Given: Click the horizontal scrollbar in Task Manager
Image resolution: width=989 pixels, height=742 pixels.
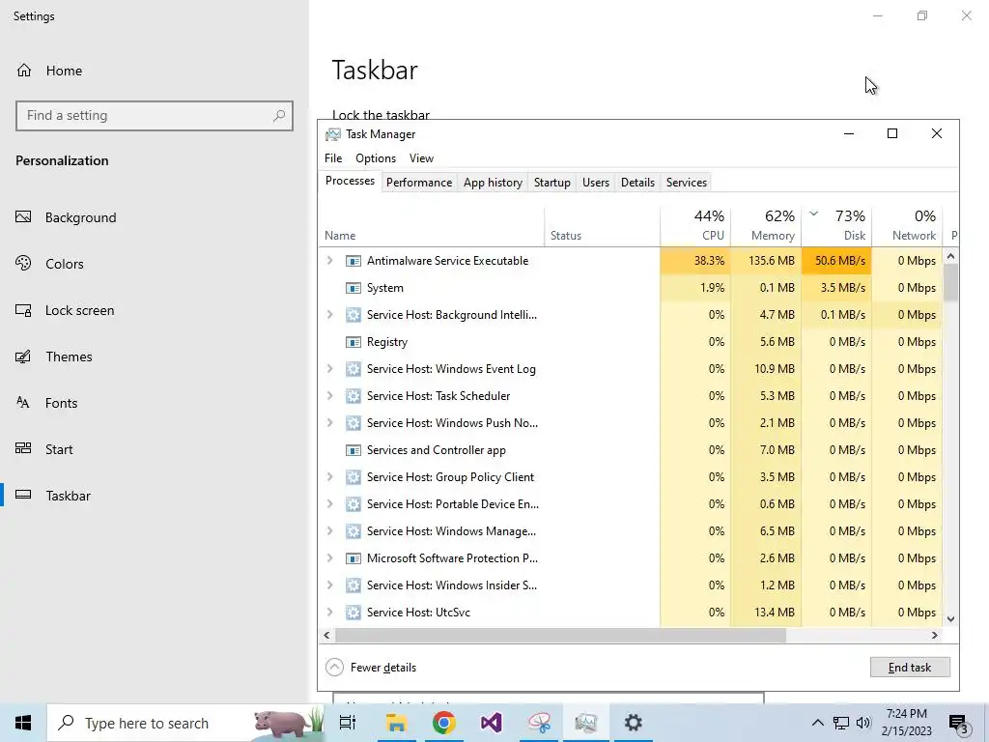Looking at the screenshot, I should point(560,636).
